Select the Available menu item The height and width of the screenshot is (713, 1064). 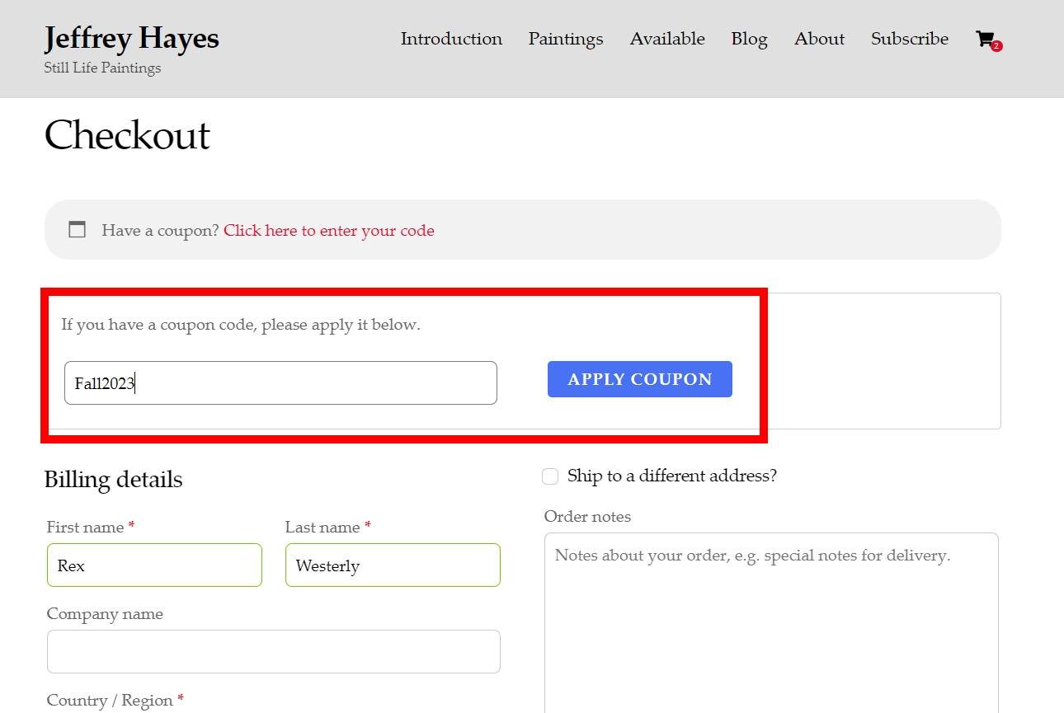pos(667,39)
